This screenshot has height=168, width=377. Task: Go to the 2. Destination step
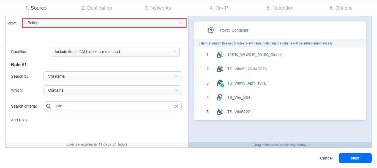(x=97, y=8)
